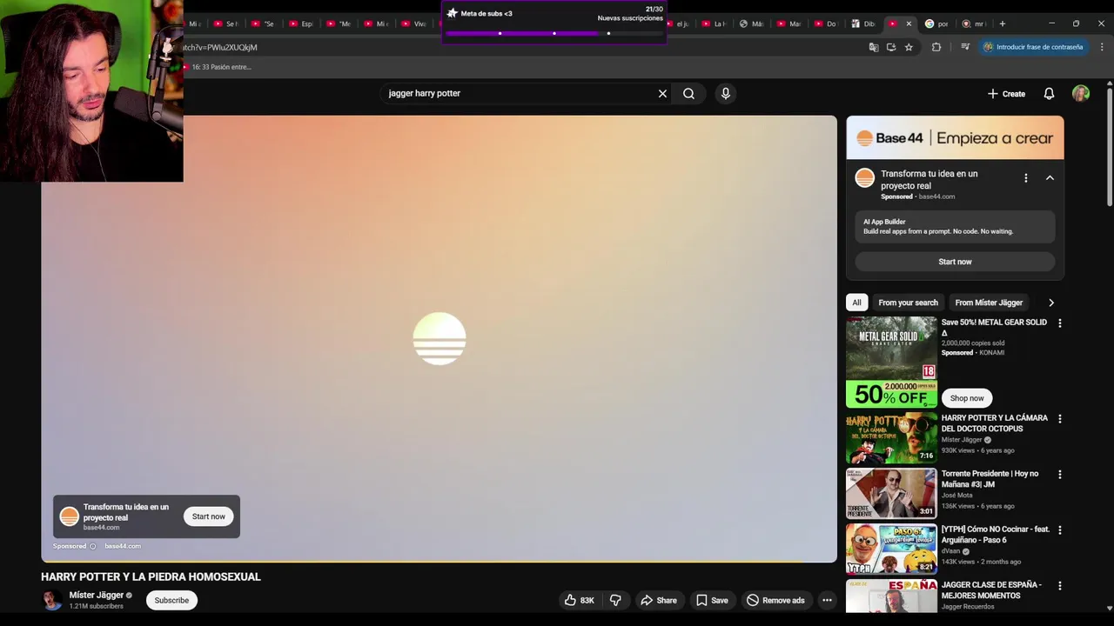
Task: Open Chrome three-dot menu
Action: coord(1102,47)
